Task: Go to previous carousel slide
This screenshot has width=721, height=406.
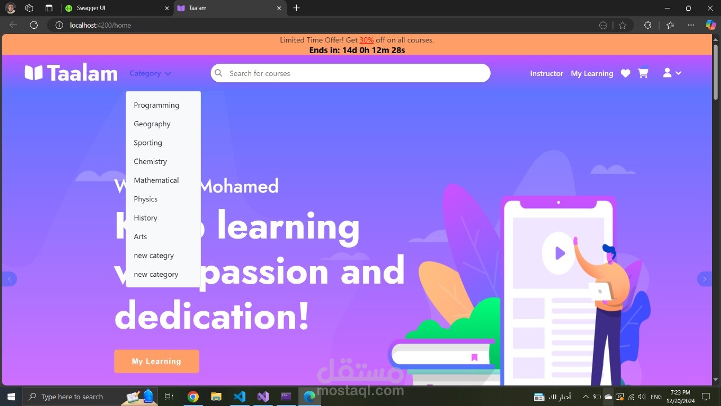Action: (10, 279)
